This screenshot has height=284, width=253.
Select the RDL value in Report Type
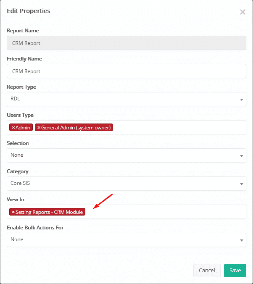[x=15, y=99]
